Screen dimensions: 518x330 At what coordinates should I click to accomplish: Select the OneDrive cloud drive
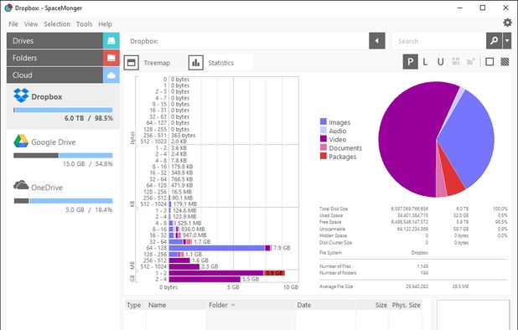pos(63,196)
